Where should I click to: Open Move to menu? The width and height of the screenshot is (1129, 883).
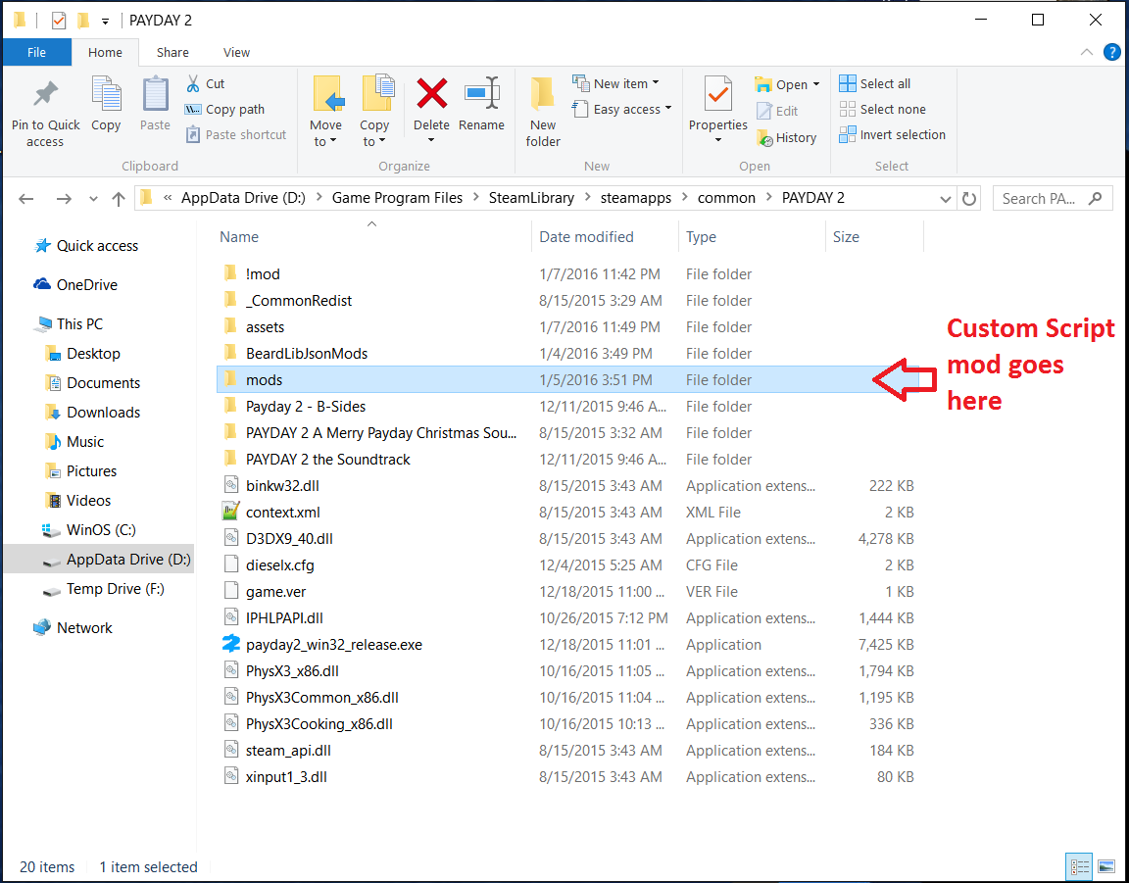coord(325,112)
